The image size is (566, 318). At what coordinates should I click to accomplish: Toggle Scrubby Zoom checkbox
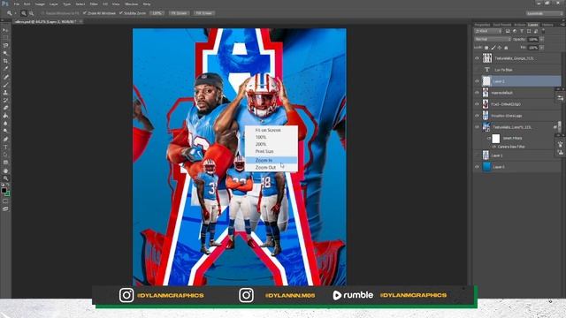121,13
